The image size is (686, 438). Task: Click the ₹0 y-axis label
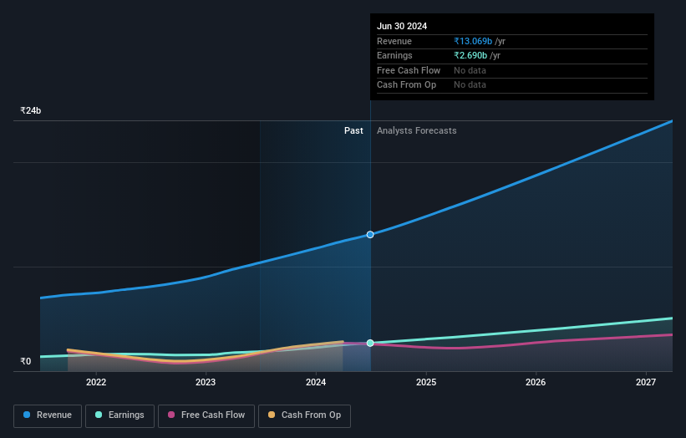pos(26,361)
